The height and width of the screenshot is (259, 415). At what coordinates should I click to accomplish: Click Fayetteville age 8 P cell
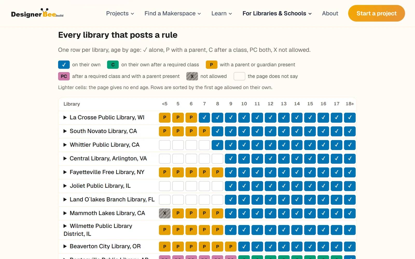click(218, 172)
